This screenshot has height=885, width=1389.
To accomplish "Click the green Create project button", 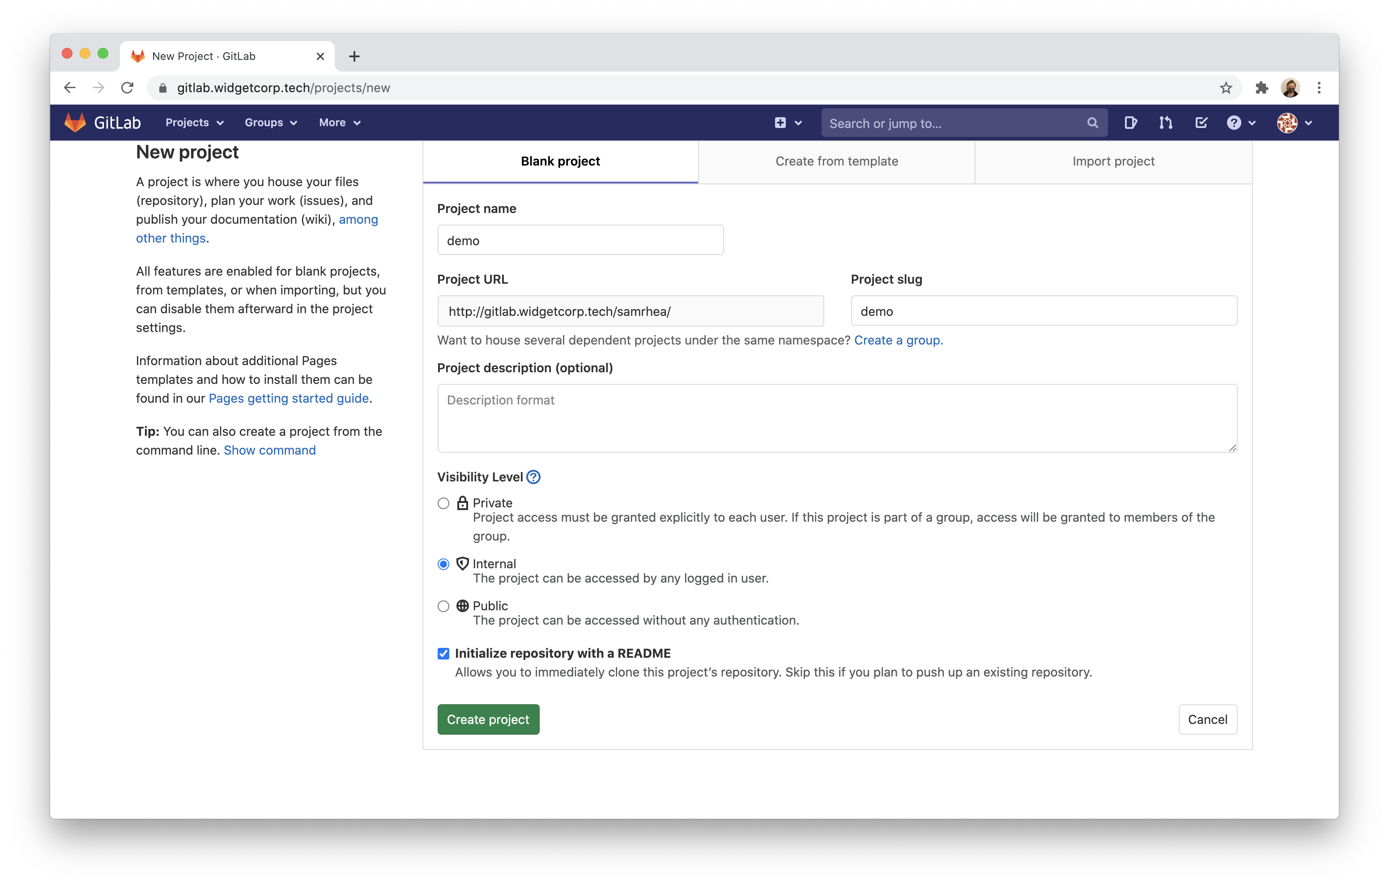I will tap(488, 719).
